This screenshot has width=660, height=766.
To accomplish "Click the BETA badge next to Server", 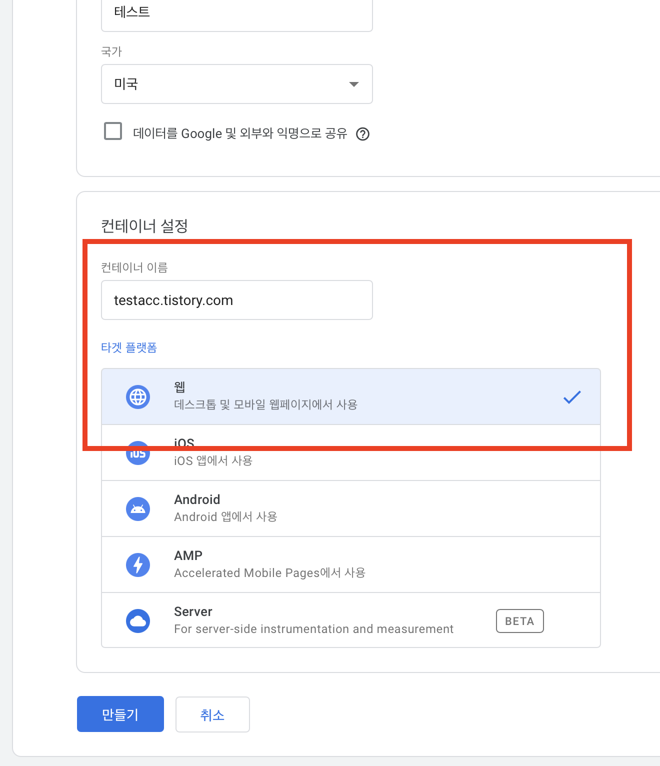I will (519, 620).
